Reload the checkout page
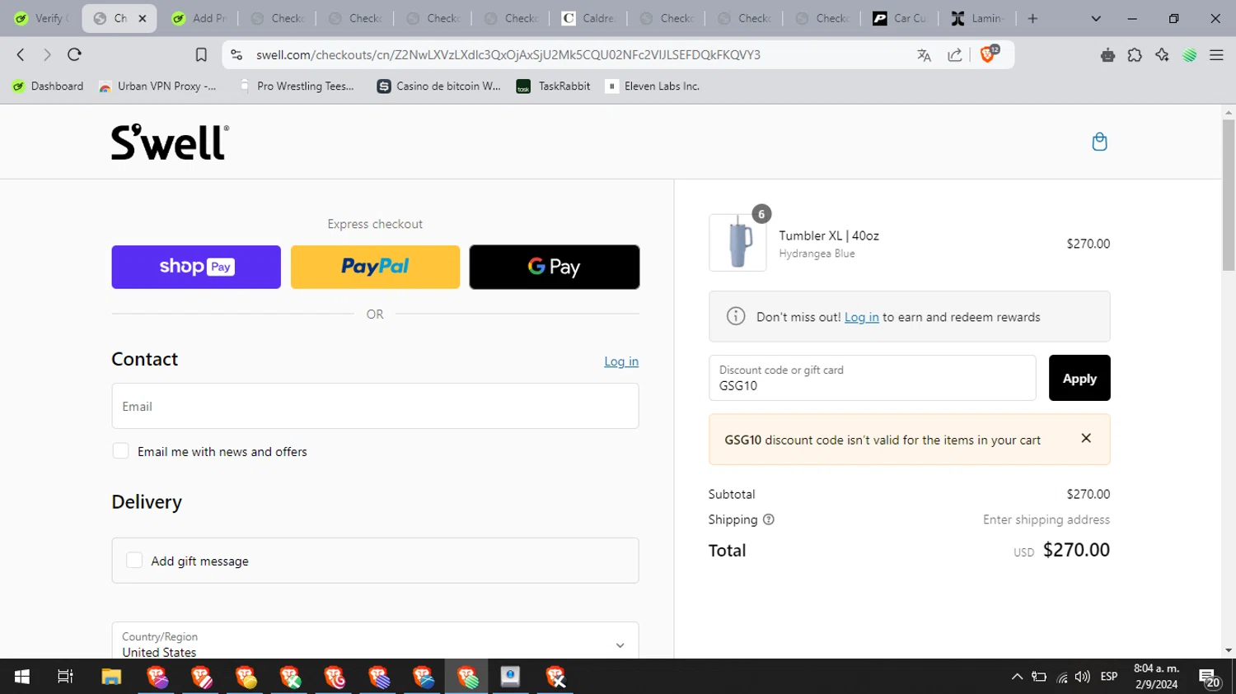1236x694 pixels. (74, 54)
